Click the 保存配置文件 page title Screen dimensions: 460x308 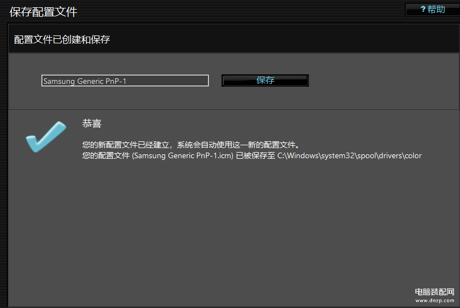click(x=43, y=12)
